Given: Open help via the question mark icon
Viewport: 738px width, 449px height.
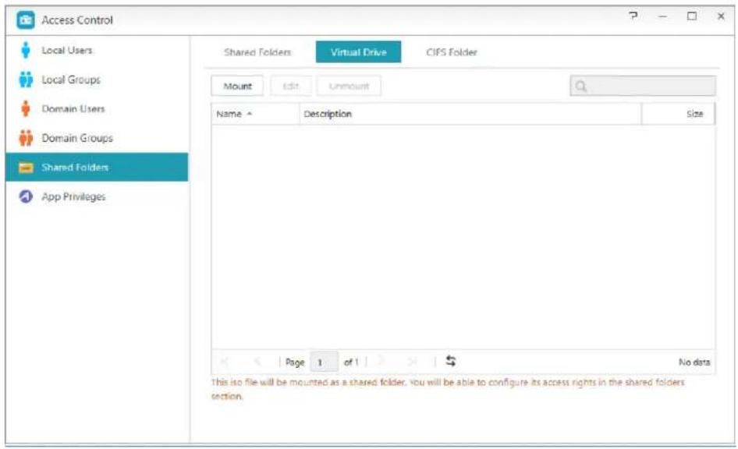Looking at the screenshot, I should [x=633, y=16].
